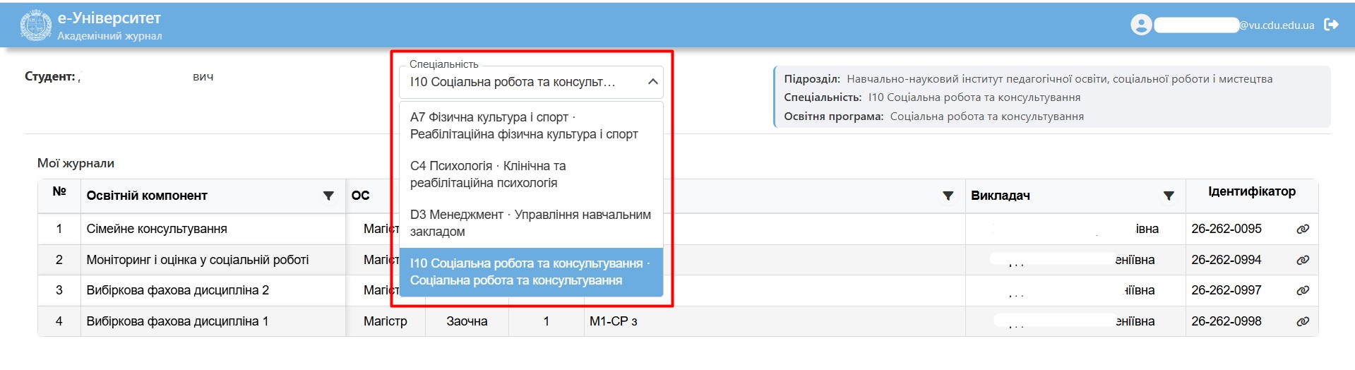Open link icon for journal 26-262-0997

[x=1303, y=290]
